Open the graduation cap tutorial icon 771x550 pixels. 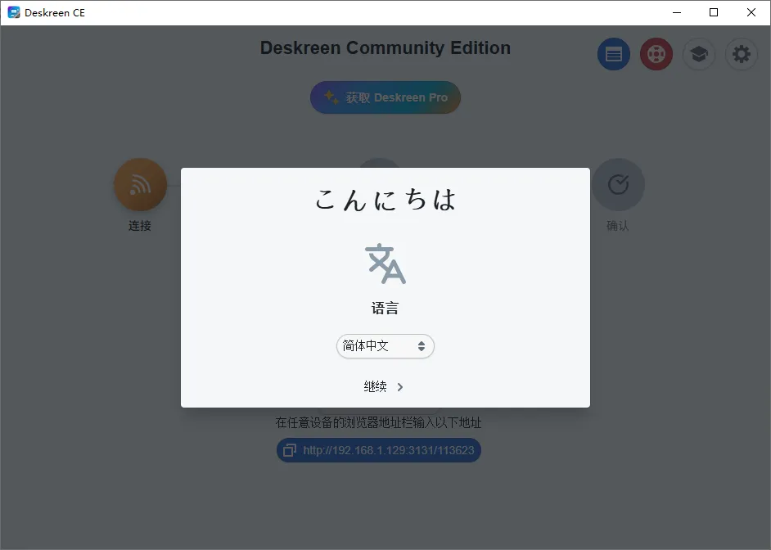[x=699, y=54]
